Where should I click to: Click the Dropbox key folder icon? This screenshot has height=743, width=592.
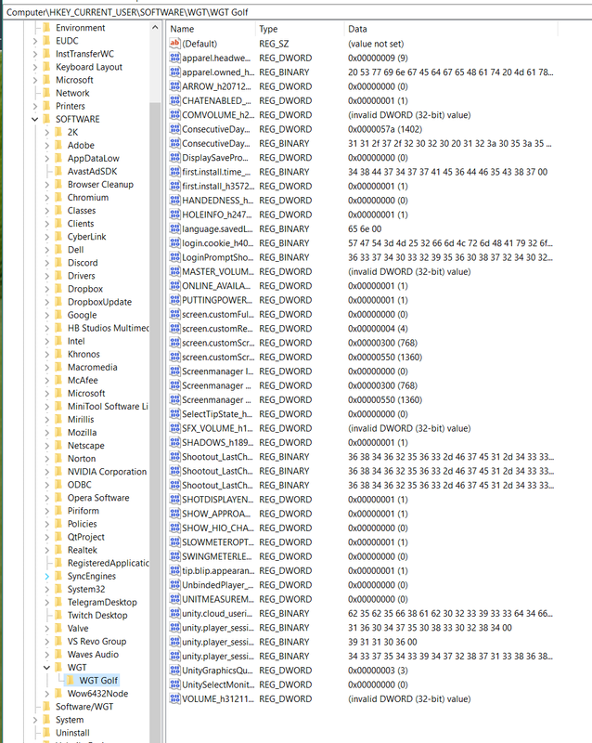click(58, 289)
